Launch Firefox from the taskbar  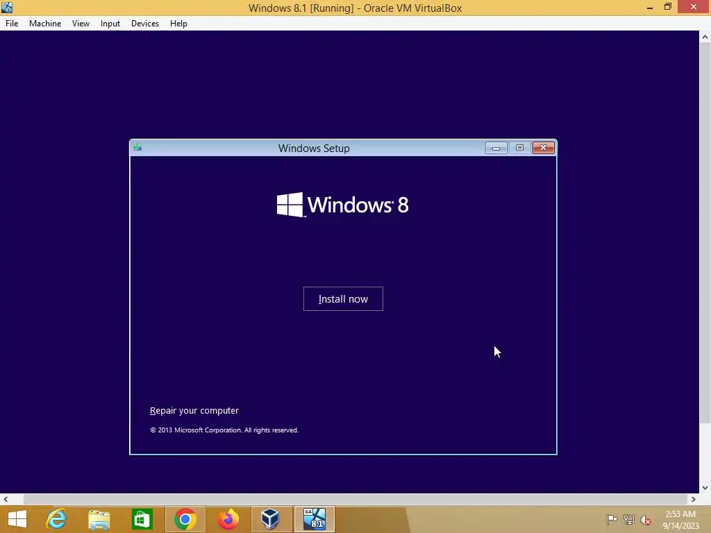pos(228,519)
